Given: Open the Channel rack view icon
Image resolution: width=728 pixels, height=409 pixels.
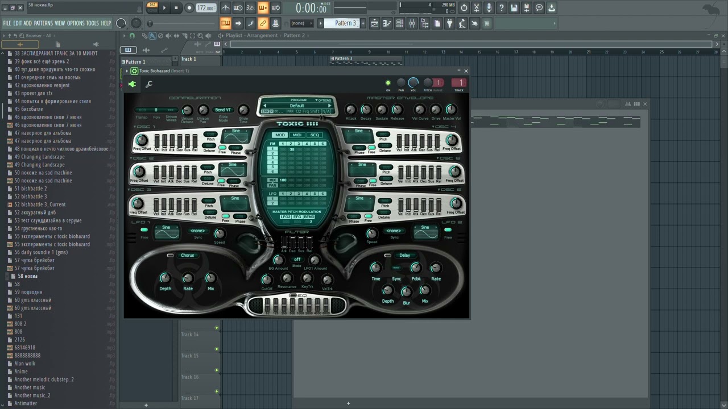Looking at the screenshot, I should (399, 23).
